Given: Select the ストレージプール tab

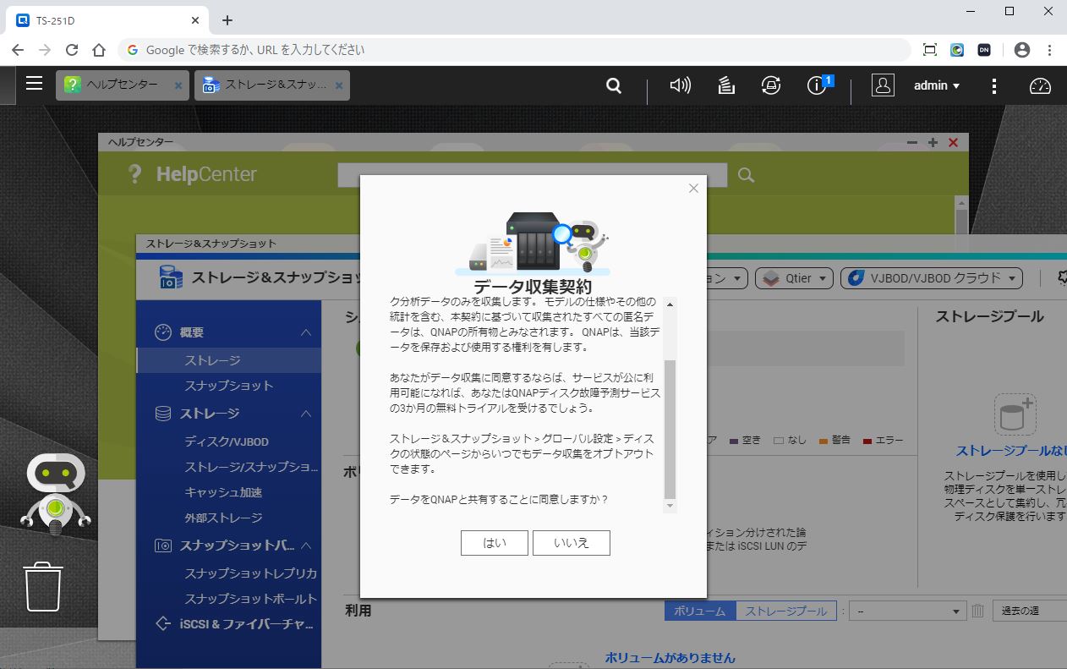Looking at the screenshot, I should click(785, 611).
